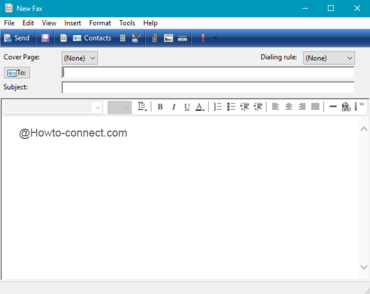
Task: Set high priority with the red exclamation icon
Action: pyautogui.click(x=203, y=38)
